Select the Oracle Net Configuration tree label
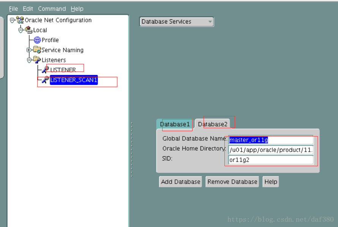The width and height of the screenshot is (338, 227). point(58,20)
